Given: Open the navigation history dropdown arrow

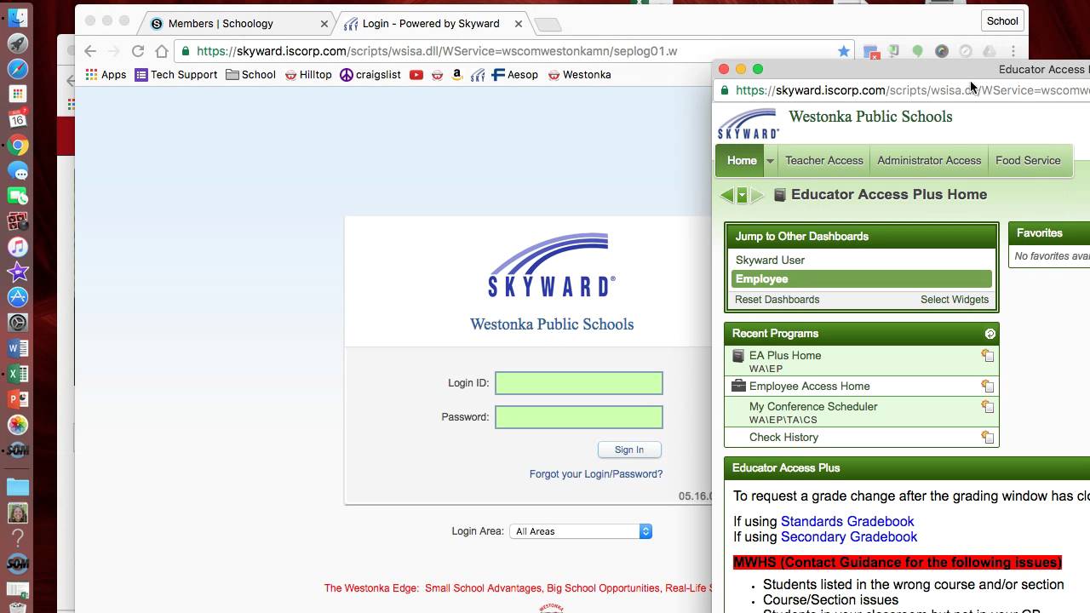Looking at the screenshot, I should (x=742, y=195).
